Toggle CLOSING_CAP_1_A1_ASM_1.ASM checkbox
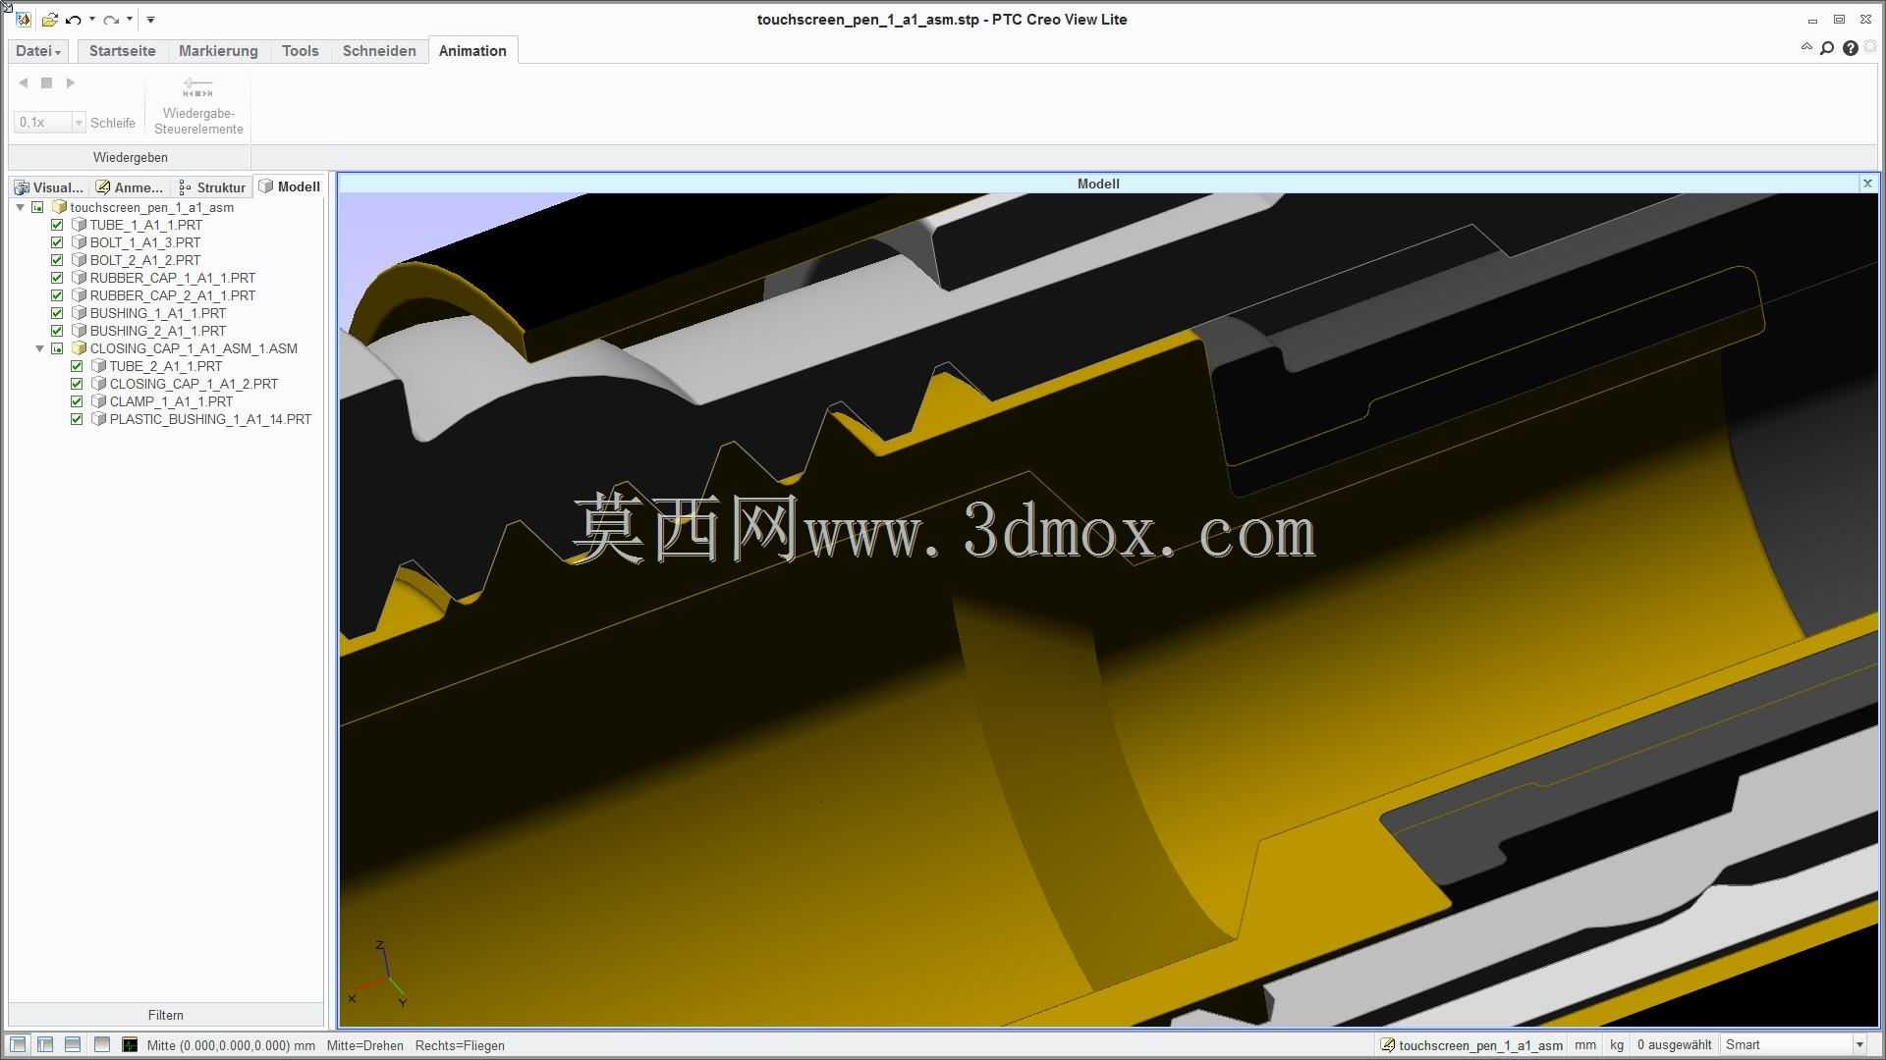Screen dimensions: 1886x1060 click(x=57, y=348)
